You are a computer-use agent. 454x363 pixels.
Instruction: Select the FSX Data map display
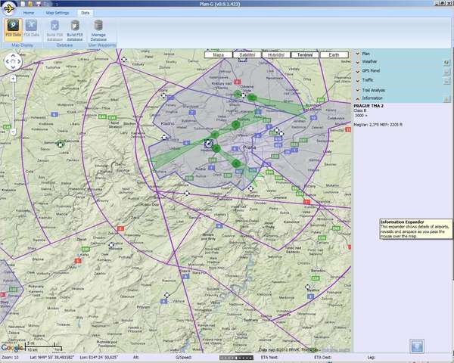[x=31, y=29]
